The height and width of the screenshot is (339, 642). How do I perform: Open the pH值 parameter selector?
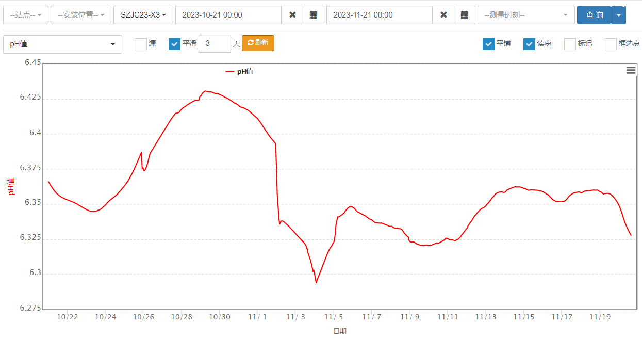coord(62,44)
